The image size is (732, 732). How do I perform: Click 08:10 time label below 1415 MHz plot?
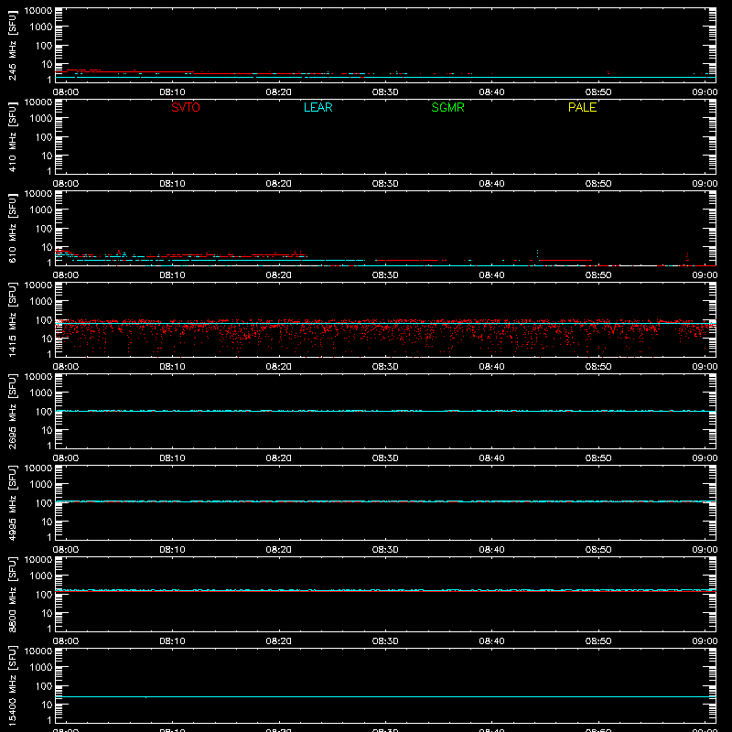pyautogui.click(x=172, y=367)
